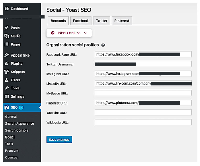The height and width of the screenshot is (166, 200).
Task: Click the Tools wrench icon
Action: (x=7, y=88)
